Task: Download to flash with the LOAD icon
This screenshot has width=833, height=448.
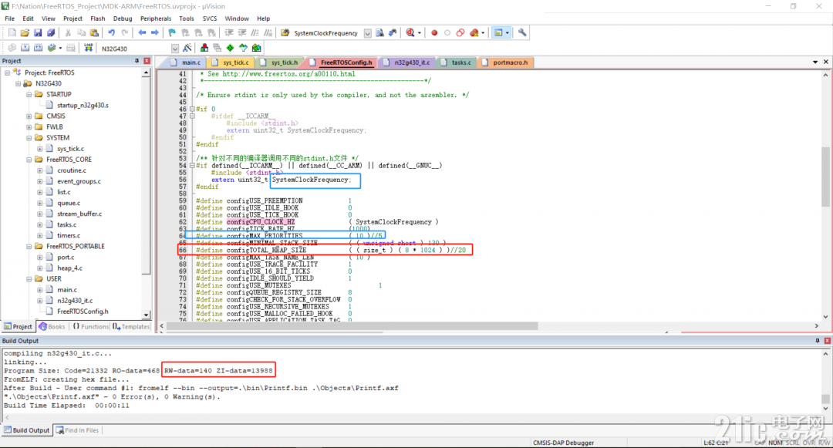Action: pyautogui.click(x=88, y=48)
